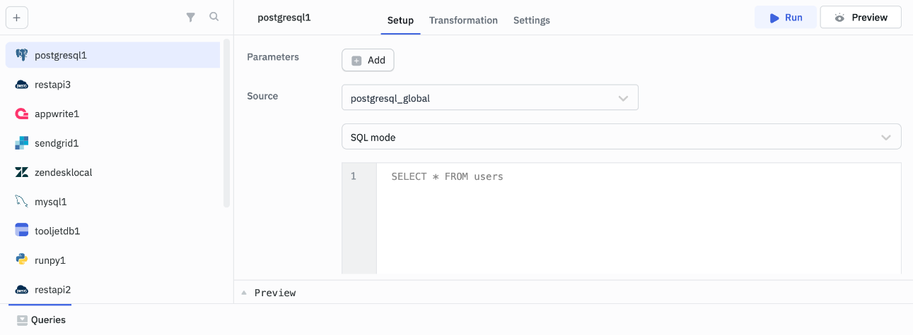This screenshot has height=335, width=913.
Task: Expand the SQL mode dropdown
Action: (x=621, y=138)
